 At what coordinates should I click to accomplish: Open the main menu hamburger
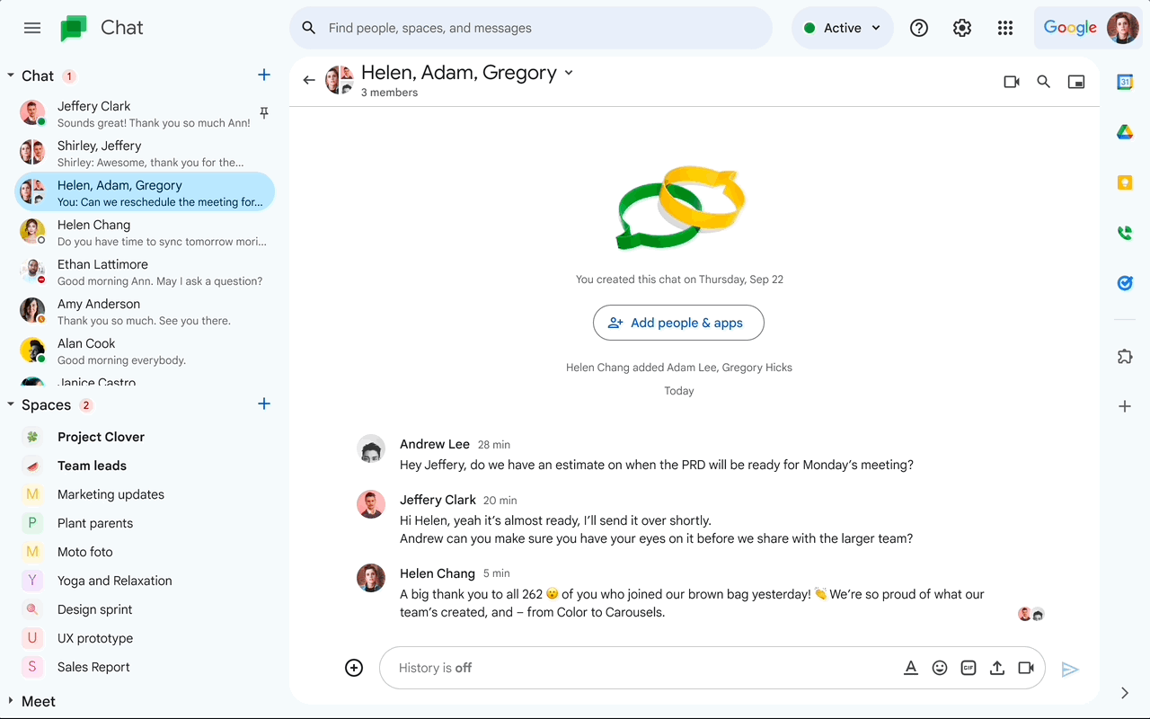point(32,28)
